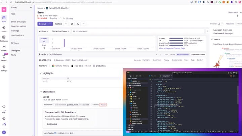This screenshot has height=136, width=242.
Task: Open Resolve dropdown arrow
Action: [50, 24]
